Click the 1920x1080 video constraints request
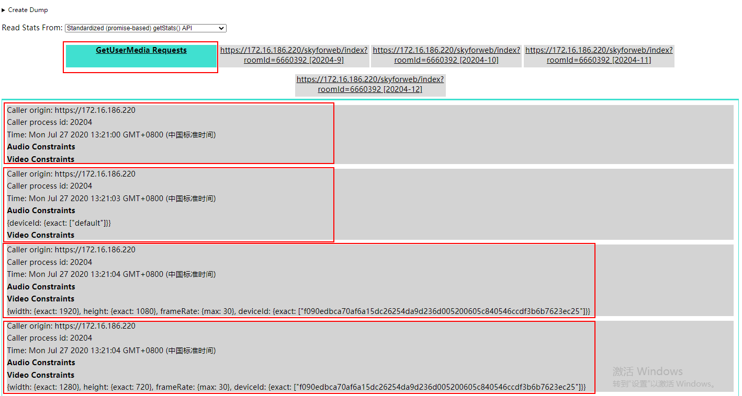742x396 pixels. tap(298, 281)
